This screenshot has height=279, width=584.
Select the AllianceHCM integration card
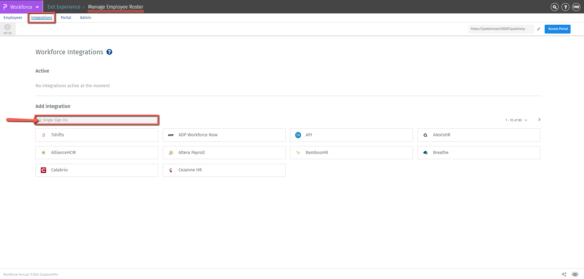coord(97,152)
